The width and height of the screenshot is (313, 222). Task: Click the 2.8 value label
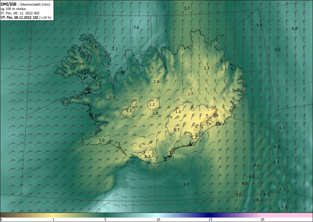(155, 113)
